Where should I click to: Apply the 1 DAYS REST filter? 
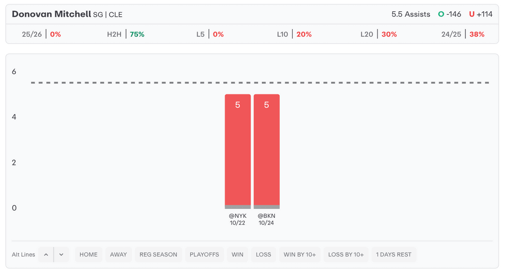[x=394, y=255]
